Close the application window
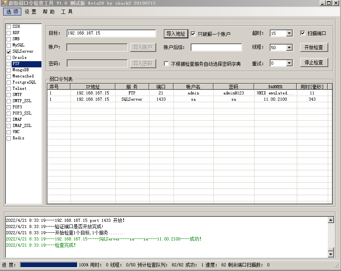Image resolution: width=341 pixels, height=271 pixels. click(x=336, y=3)
